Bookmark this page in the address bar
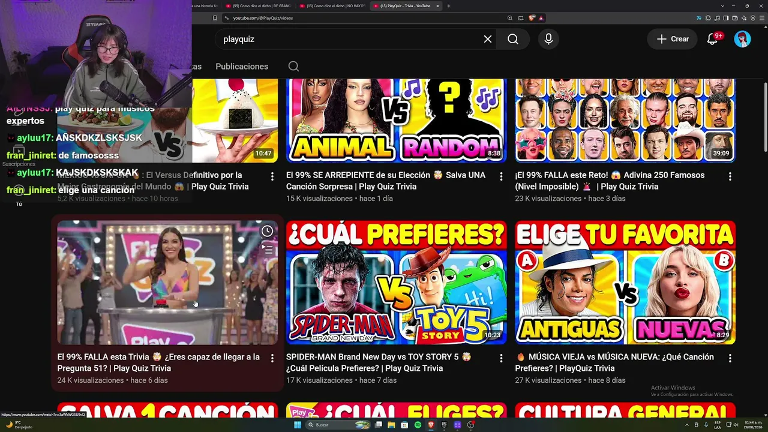 coord(215,18)
